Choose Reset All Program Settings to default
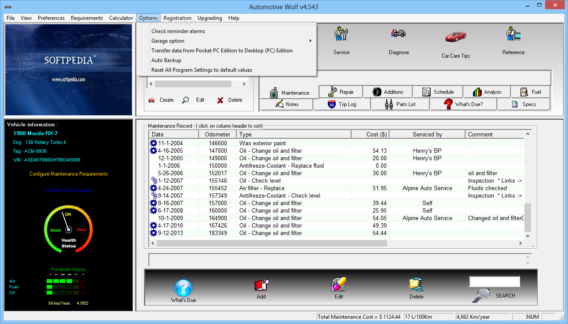This screenshot has width=568, height=324. click(x=226, y=70)
